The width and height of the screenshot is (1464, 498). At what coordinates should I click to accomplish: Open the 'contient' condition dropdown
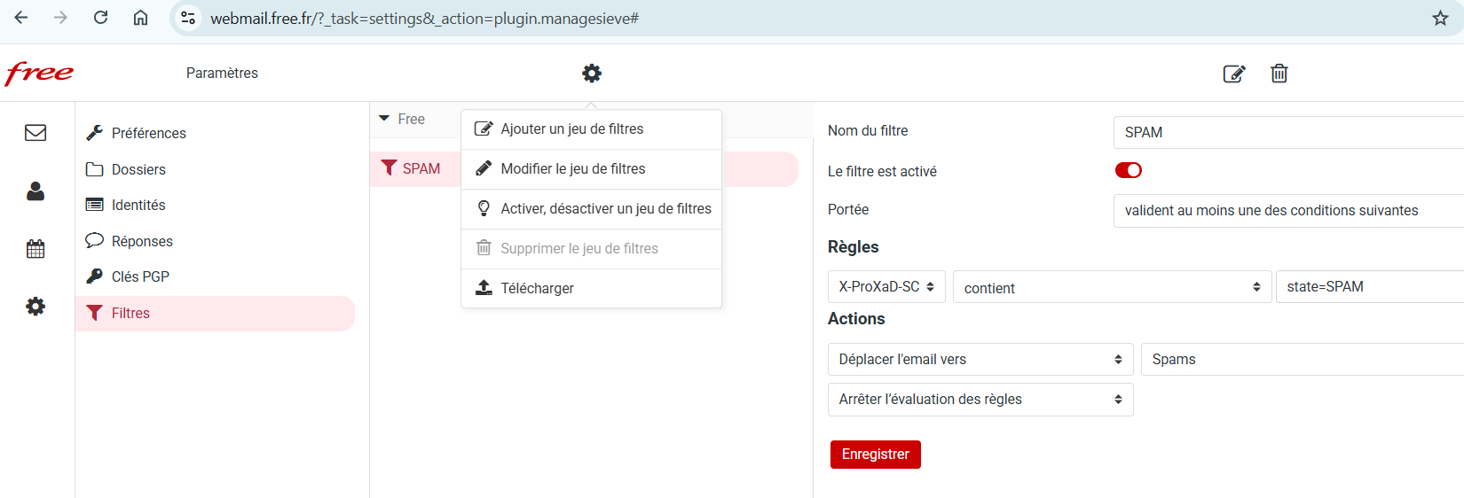point(1113,287)
